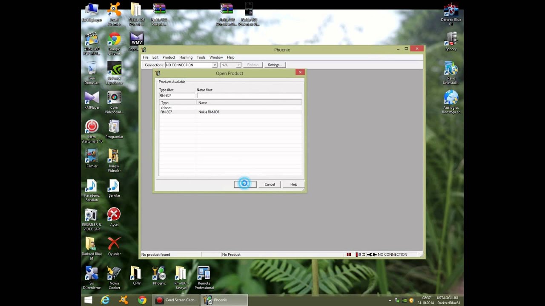The image size is (545, 306).
Task: Sort by the Name column header
Action: point(249,103)
